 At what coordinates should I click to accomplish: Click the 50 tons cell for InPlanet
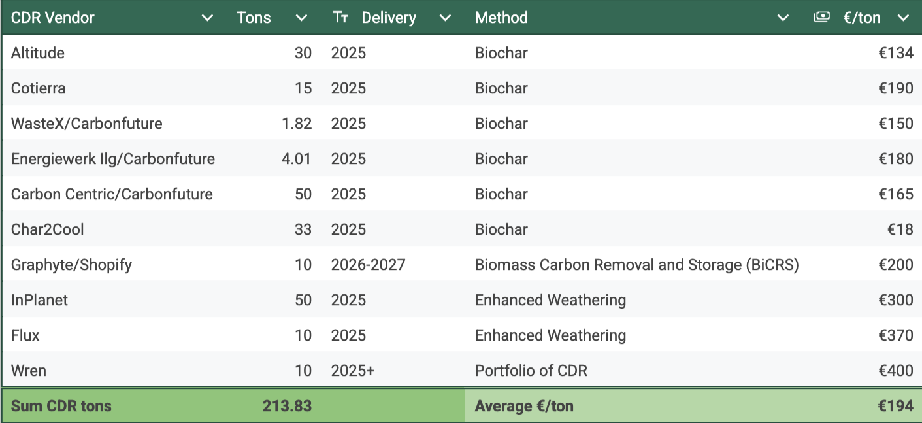pyautogui.click(x=303, y=300)
